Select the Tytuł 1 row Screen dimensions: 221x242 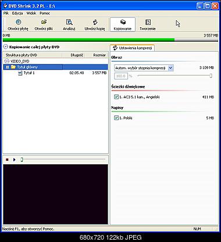[56, 73]
